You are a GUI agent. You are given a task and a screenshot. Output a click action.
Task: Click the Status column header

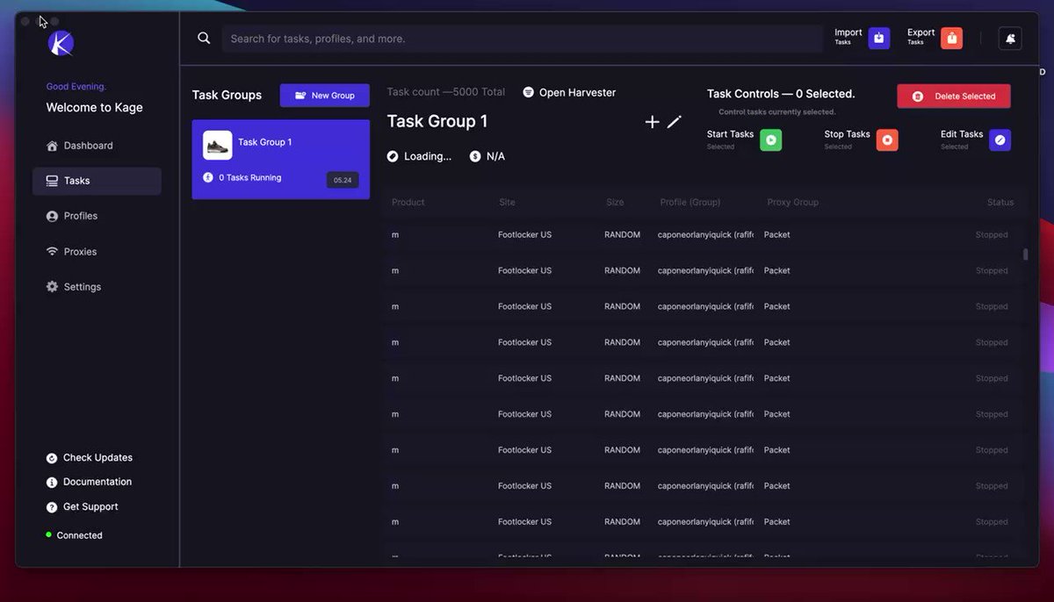pos(1000,203)
